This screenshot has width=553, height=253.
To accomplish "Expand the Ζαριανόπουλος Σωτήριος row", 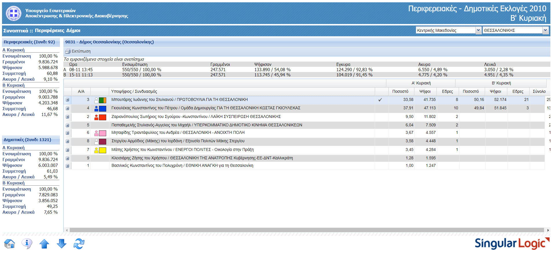I will (x=67, y=117).
